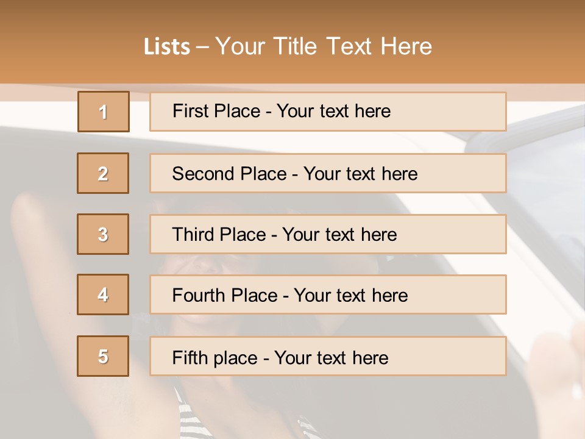Select the number 4 square
The width and height of the screenshot is (585, 439).
pyautogui.click(x=103, y=294)
